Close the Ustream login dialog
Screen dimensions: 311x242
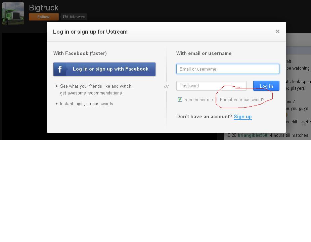(x=277, y=32)
